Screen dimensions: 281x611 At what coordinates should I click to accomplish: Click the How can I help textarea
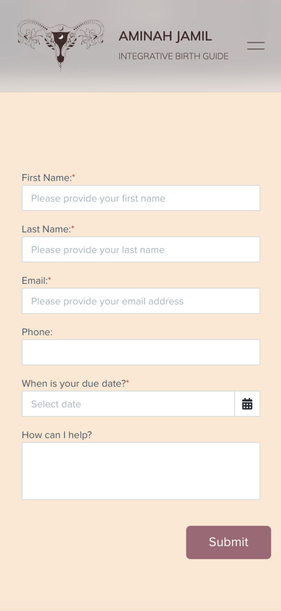(x=141, y=471)
